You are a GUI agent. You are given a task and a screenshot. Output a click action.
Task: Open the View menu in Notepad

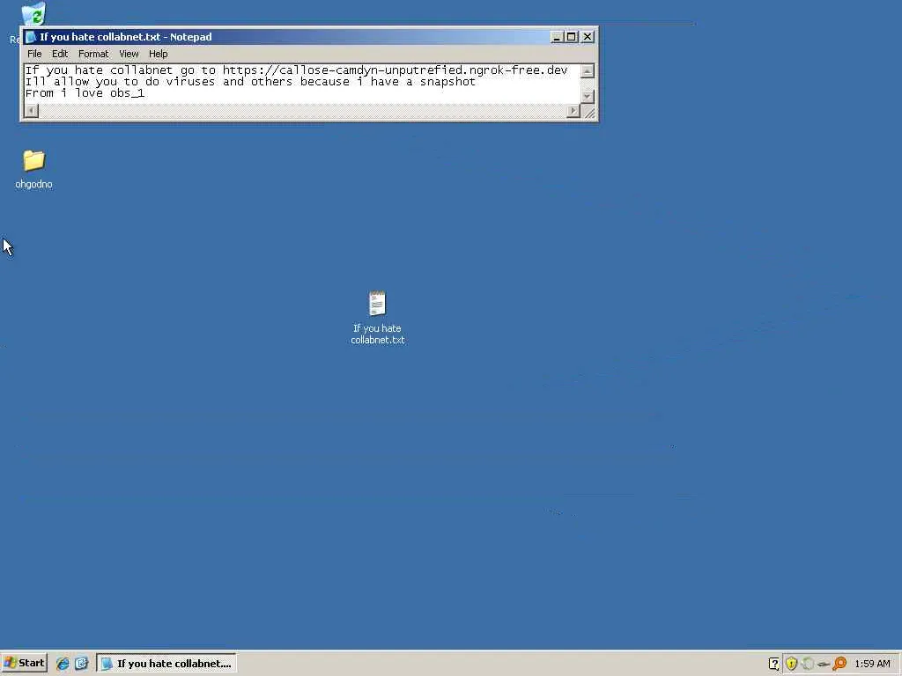point(129,54)
